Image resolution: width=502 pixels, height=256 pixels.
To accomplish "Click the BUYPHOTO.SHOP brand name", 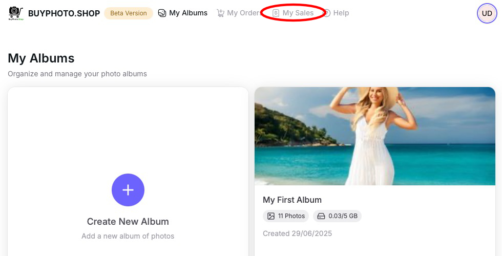I will pos(64,13).
